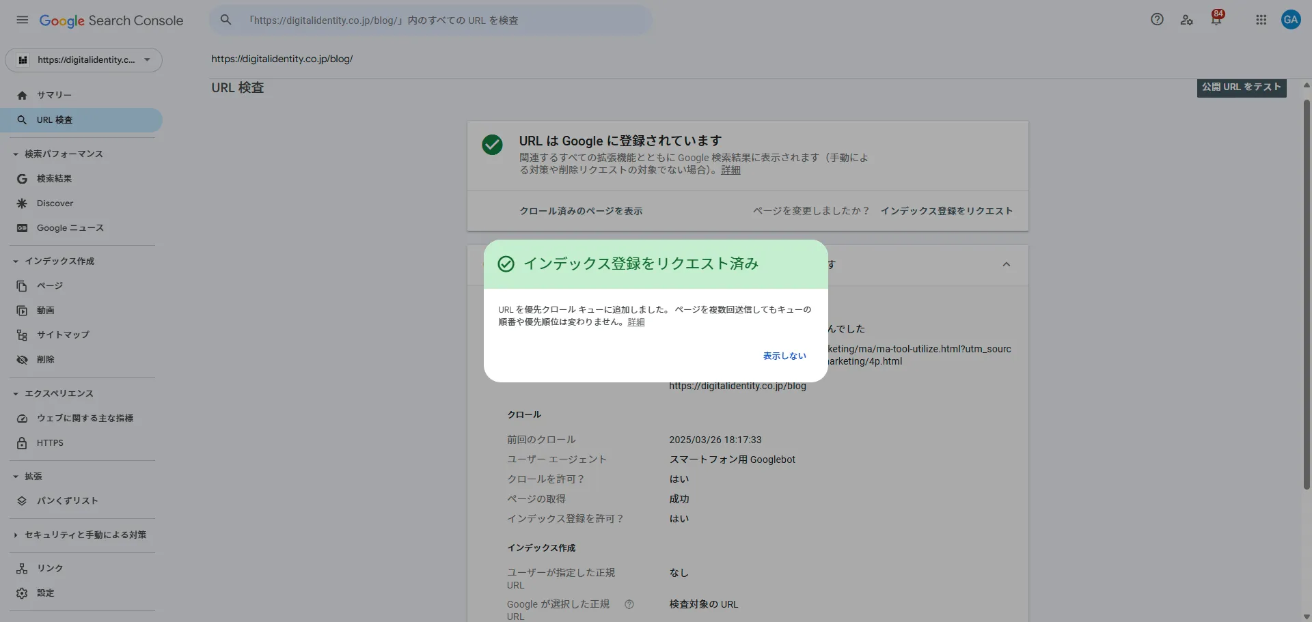1312x622 pixels.
Task: Collapse the インデックス作成 sidebar section
Action: 15,261
